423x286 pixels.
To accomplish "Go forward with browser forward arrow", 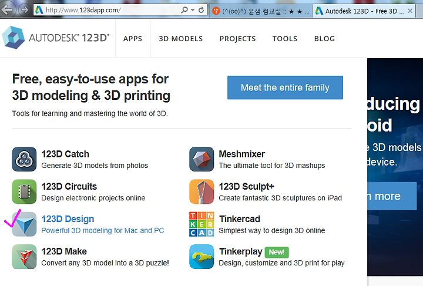I will pos(25,10).
